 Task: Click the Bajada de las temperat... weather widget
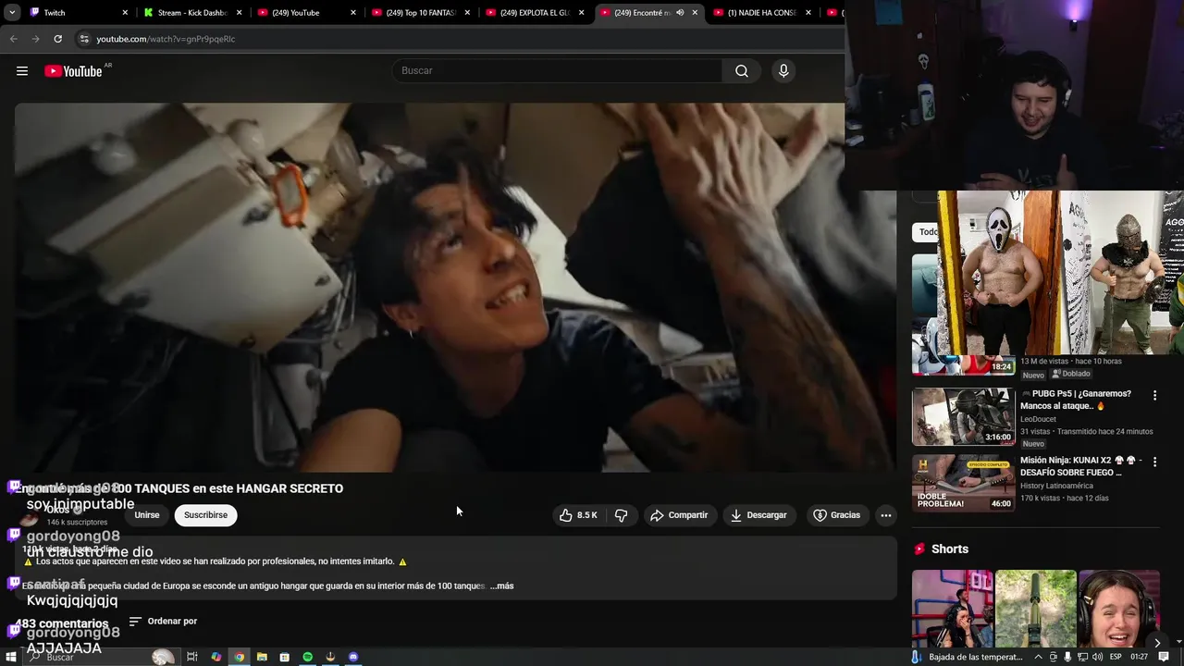pos(968,657)
